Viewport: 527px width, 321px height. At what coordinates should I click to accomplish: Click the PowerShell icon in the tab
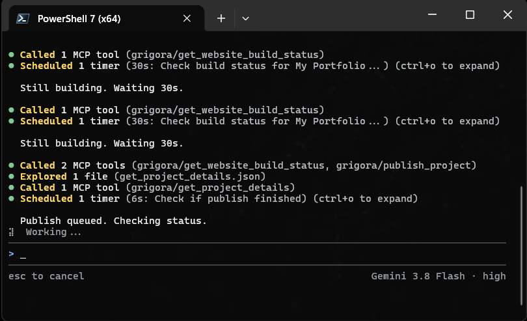[x=23, y=18]
